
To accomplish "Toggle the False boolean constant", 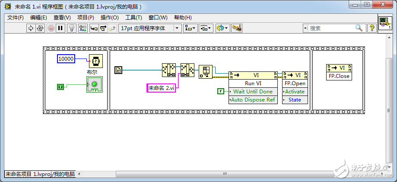I will pos(221,91).
